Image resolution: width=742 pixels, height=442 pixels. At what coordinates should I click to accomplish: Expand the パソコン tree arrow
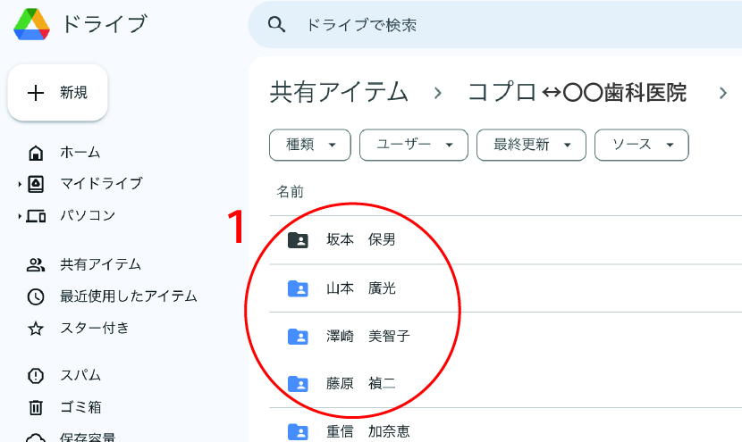(20, 217)
